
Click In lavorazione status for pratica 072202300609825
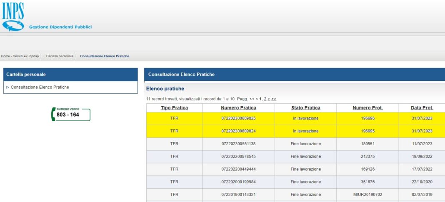click(x=306, y=118)
